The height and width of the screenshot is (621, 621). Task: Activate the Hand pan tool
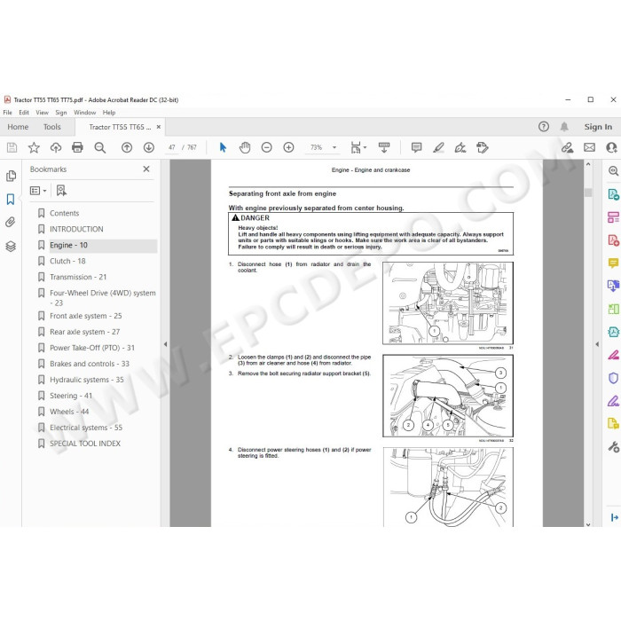[245, 148]
